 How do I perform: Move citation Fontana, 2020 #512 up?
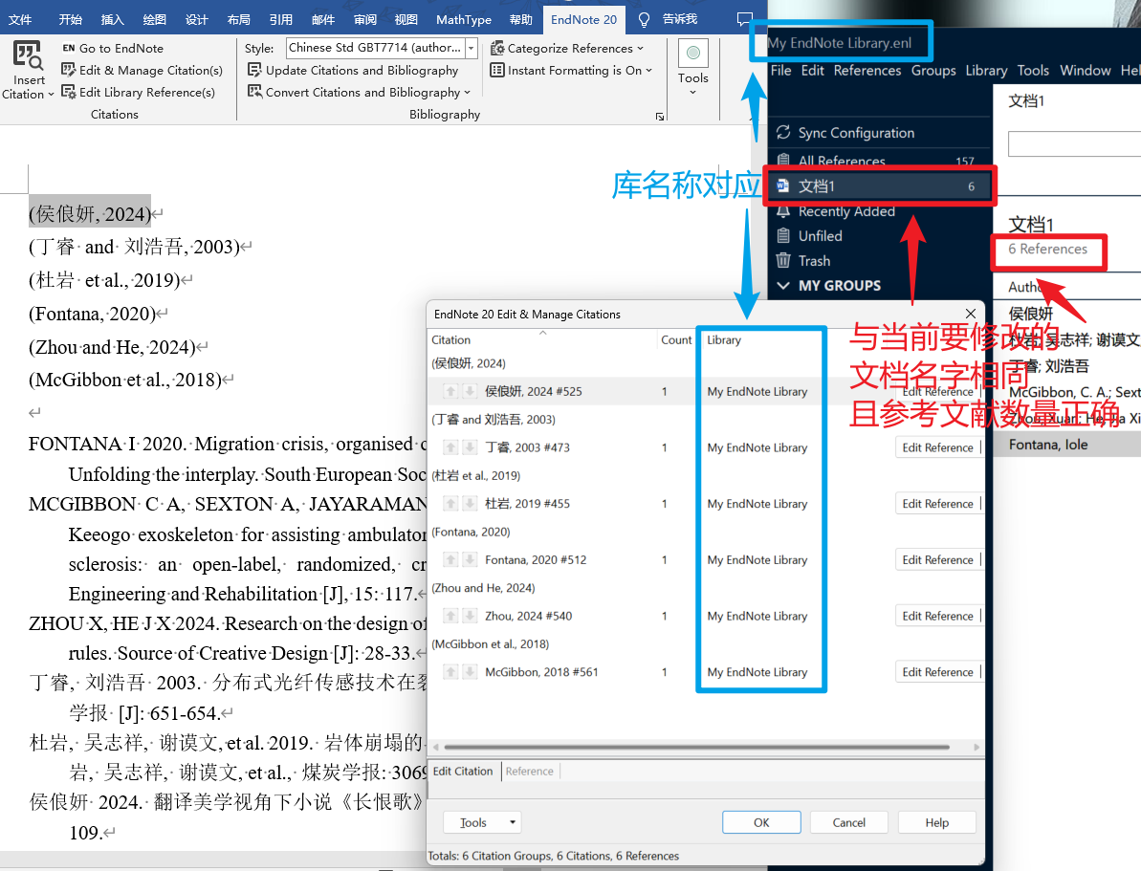click(x=451, y=559)
